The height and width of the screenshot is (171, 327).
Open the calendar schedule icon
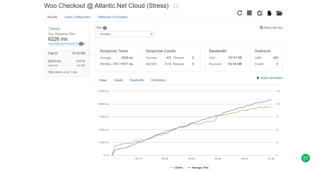pyautogui.click(x=249, y=13)
